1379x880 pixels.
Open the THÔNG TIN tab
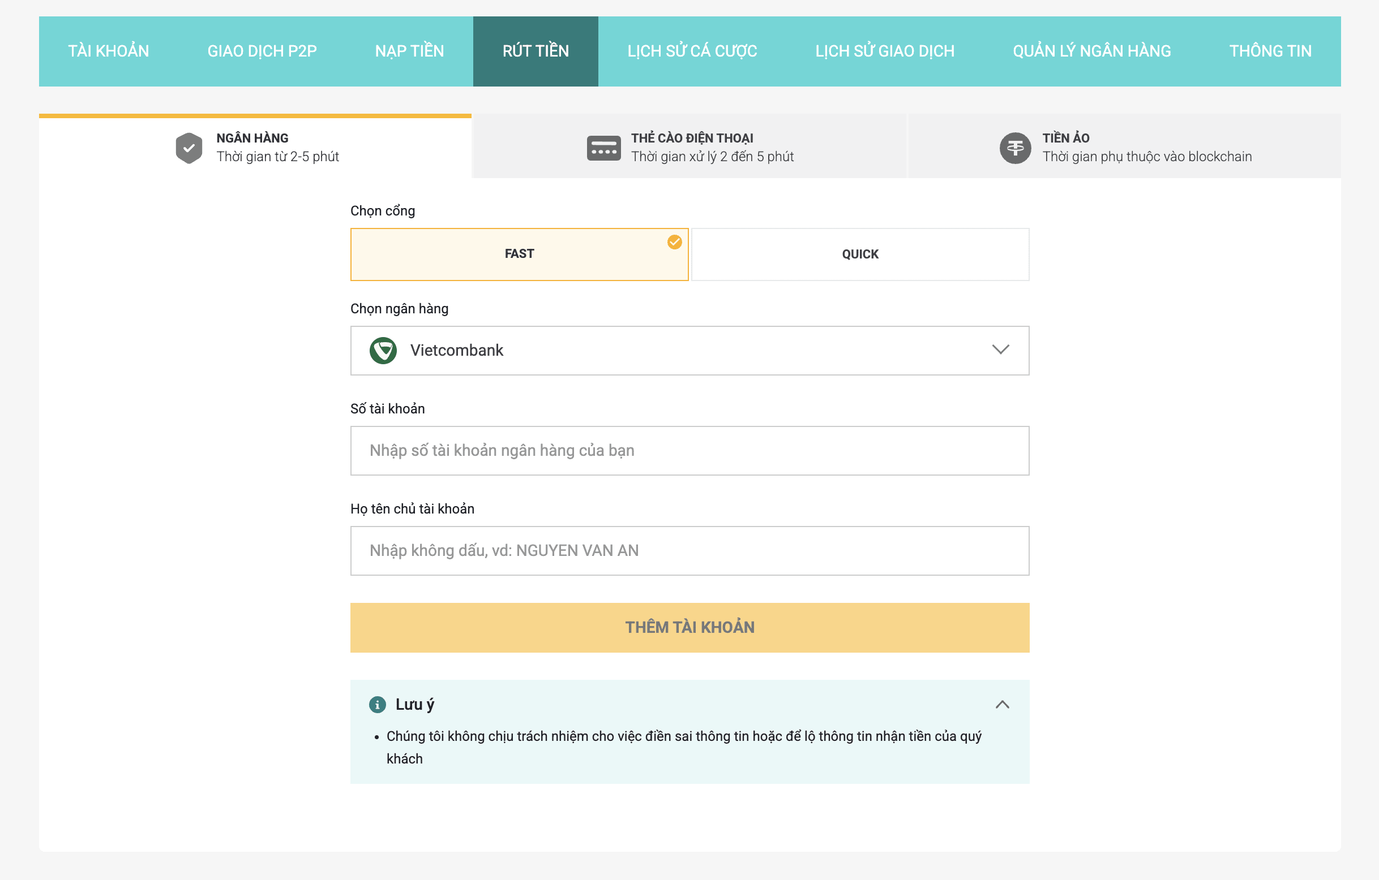coord(1270,51)
